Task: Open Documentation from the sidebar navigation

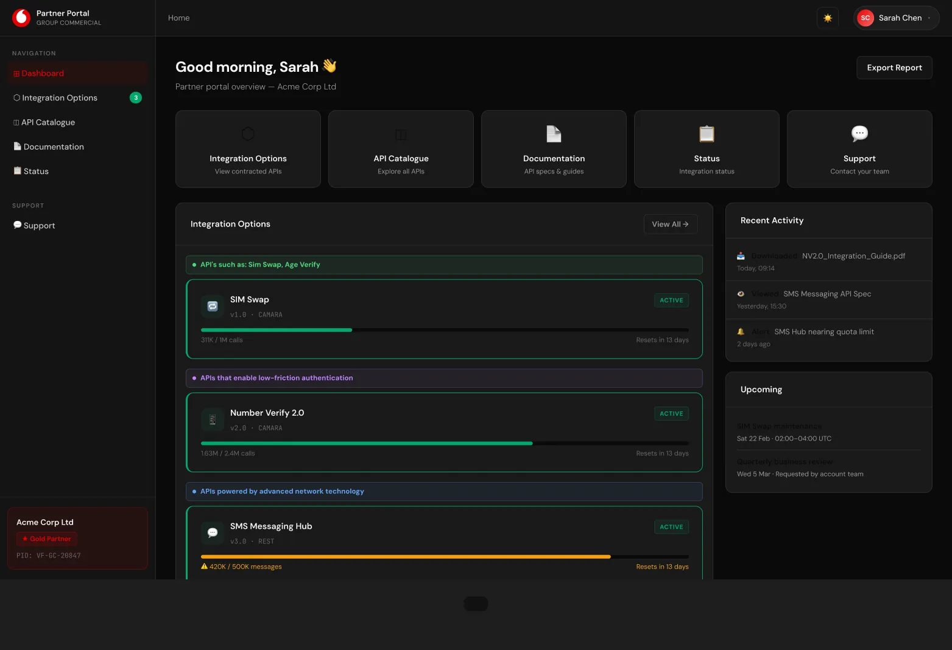Action: (77, 147)
